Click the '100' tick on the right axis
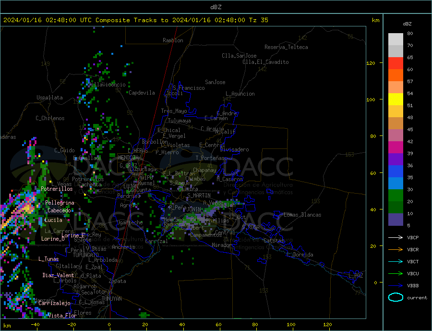This screenshot has height=331, width=432. (371, 99)
